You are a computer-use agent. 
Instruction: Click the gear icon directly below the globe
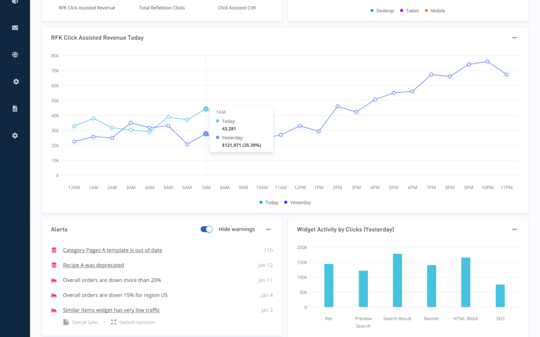coord(16,81)
